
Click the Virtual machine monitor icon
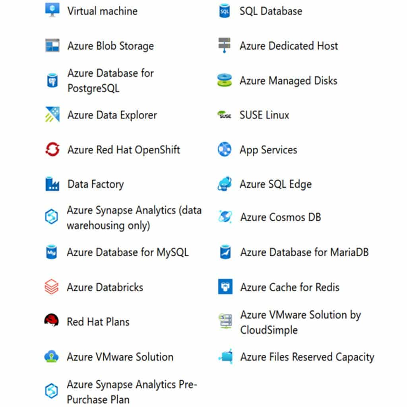(52, 10)
